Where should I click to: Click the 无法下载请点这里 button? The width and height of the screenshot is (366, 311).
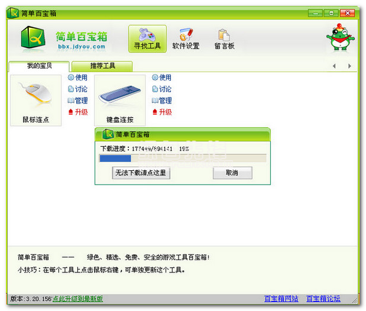[141, 173]
